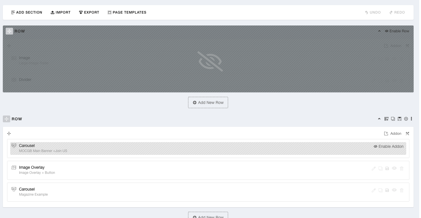This screenshot has width=421, height=218.
Task: Click Import in the top toolbar
Action: pos(60,12)
